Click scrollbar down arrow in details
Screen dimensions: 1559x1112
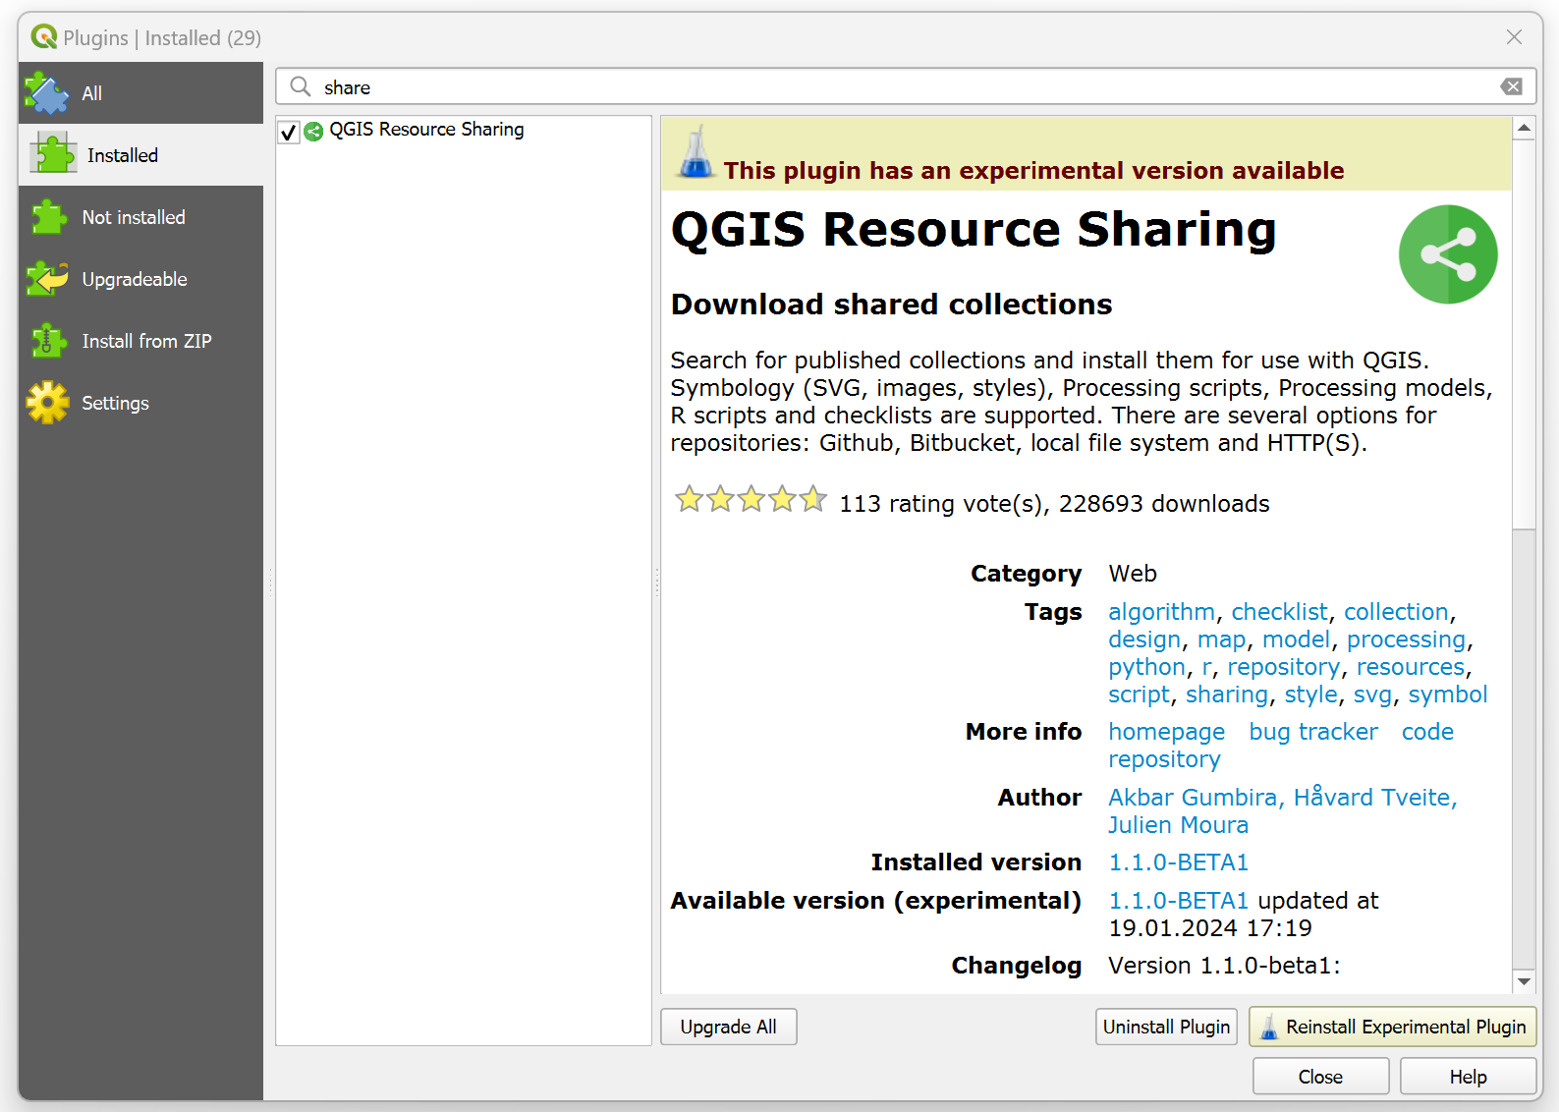[1524, 981]
